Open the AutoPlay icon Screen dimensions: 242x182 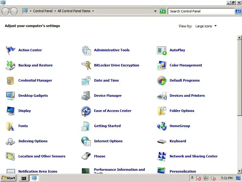click(x=162, y=51)
